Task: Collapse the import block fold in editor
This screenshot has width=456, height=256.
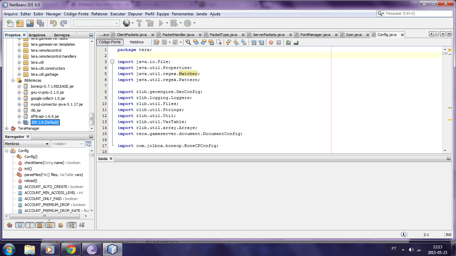Action: pyautogui.click(x=112, y=62)
